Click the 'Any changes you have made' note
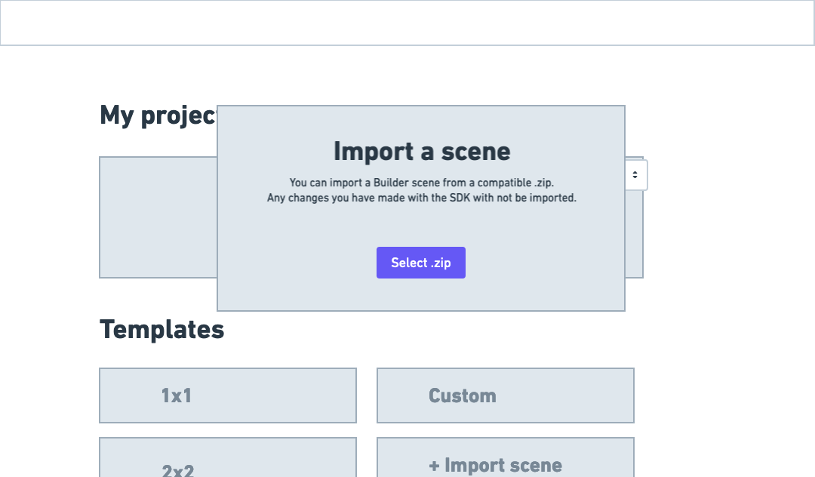Image resolution: width=815 pixels, height=477 pixels. (422, 198)
